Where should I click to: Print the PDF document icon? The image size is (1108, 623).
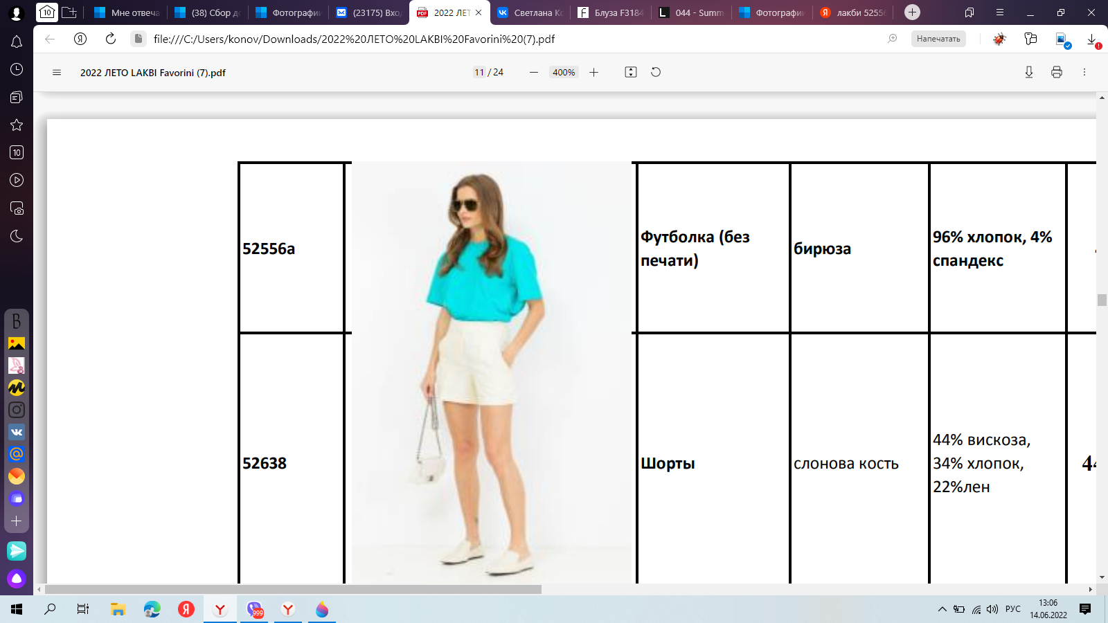pyautogui.click(x=1057, y=72)
